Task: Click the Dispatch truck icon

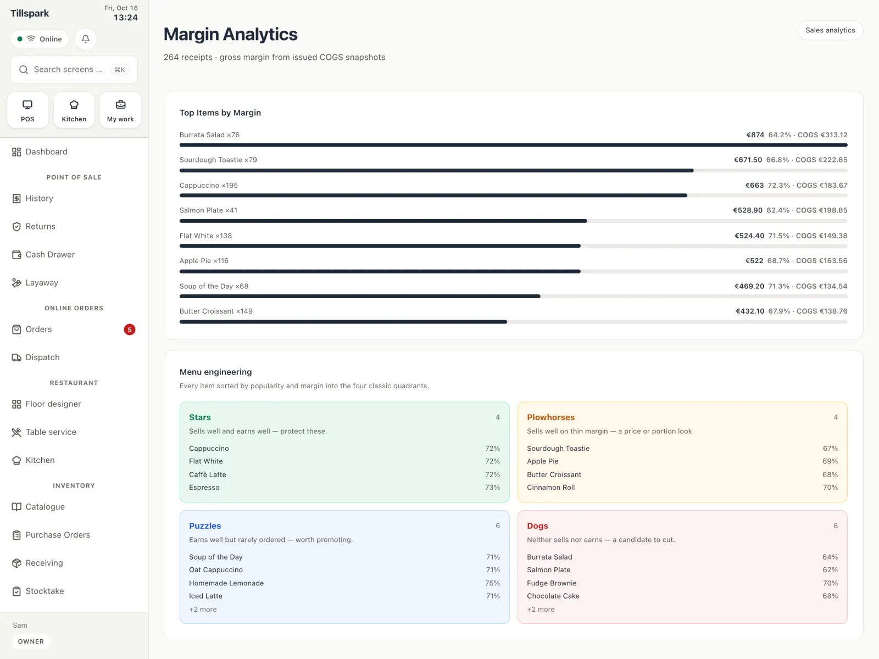Action: click(x=16, y=358)
